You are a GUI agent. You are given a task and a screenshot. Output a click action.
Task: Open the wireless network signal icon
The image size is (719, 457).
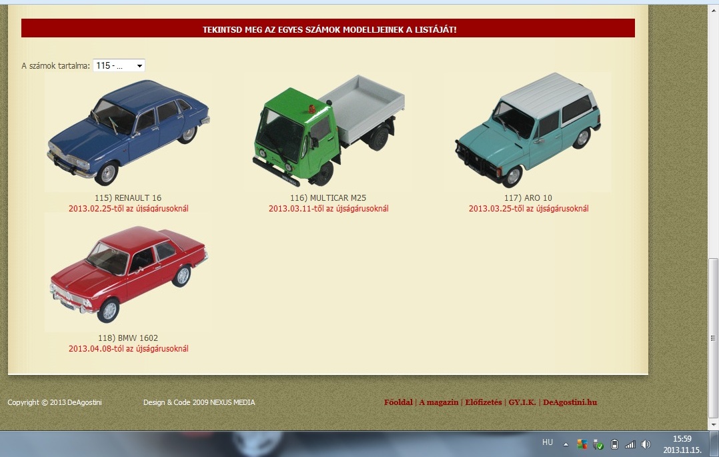pos(630,444)
